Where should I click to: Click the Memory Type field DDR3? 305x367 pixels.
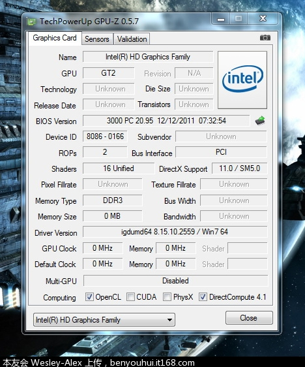[x=113, y=200]
